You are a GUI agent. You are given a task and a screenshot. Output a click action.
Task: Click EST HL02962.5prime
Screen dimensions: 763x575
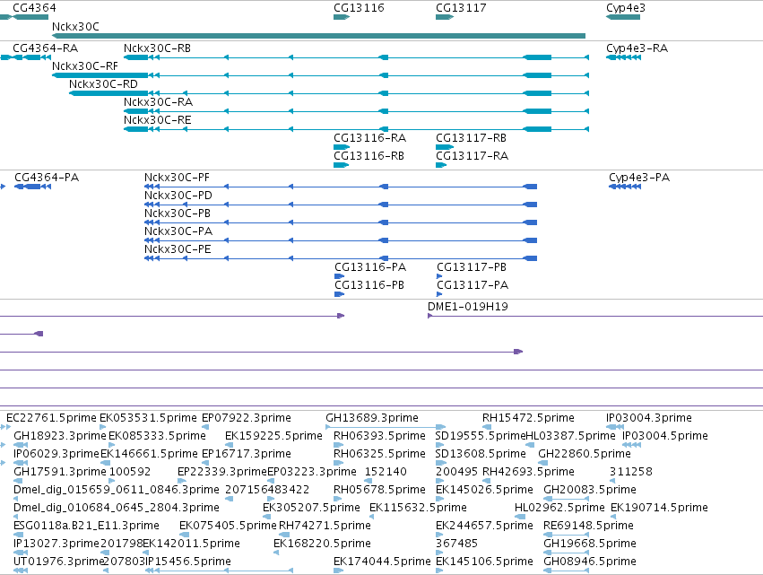pos(559,509)
